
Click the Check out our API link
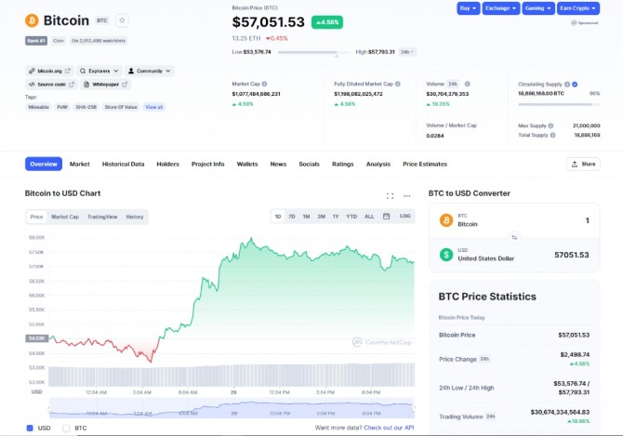[389, 428]
